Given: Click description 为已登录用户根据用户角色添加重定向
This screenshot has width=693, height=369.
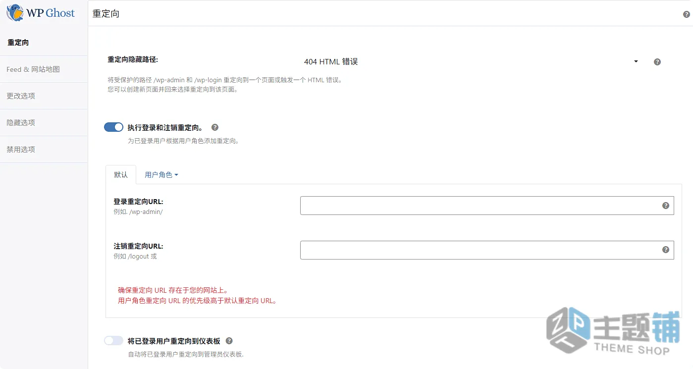Looking at the screenshot, I should click(x=183, y=141).
